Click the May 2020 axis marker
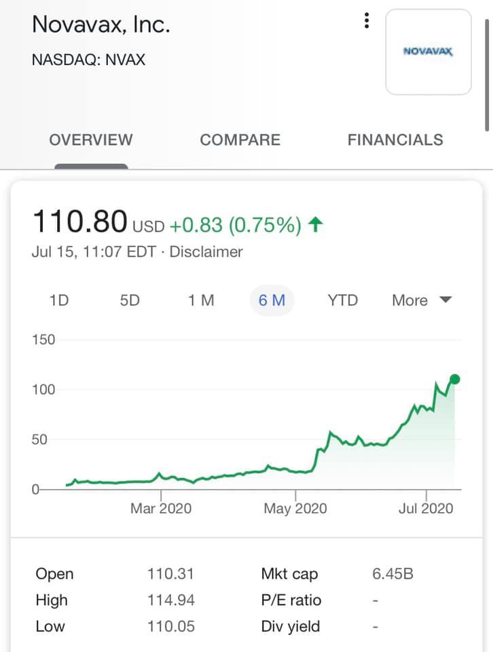The height and width of the screenshot is (652, 493). click(295, 508)
